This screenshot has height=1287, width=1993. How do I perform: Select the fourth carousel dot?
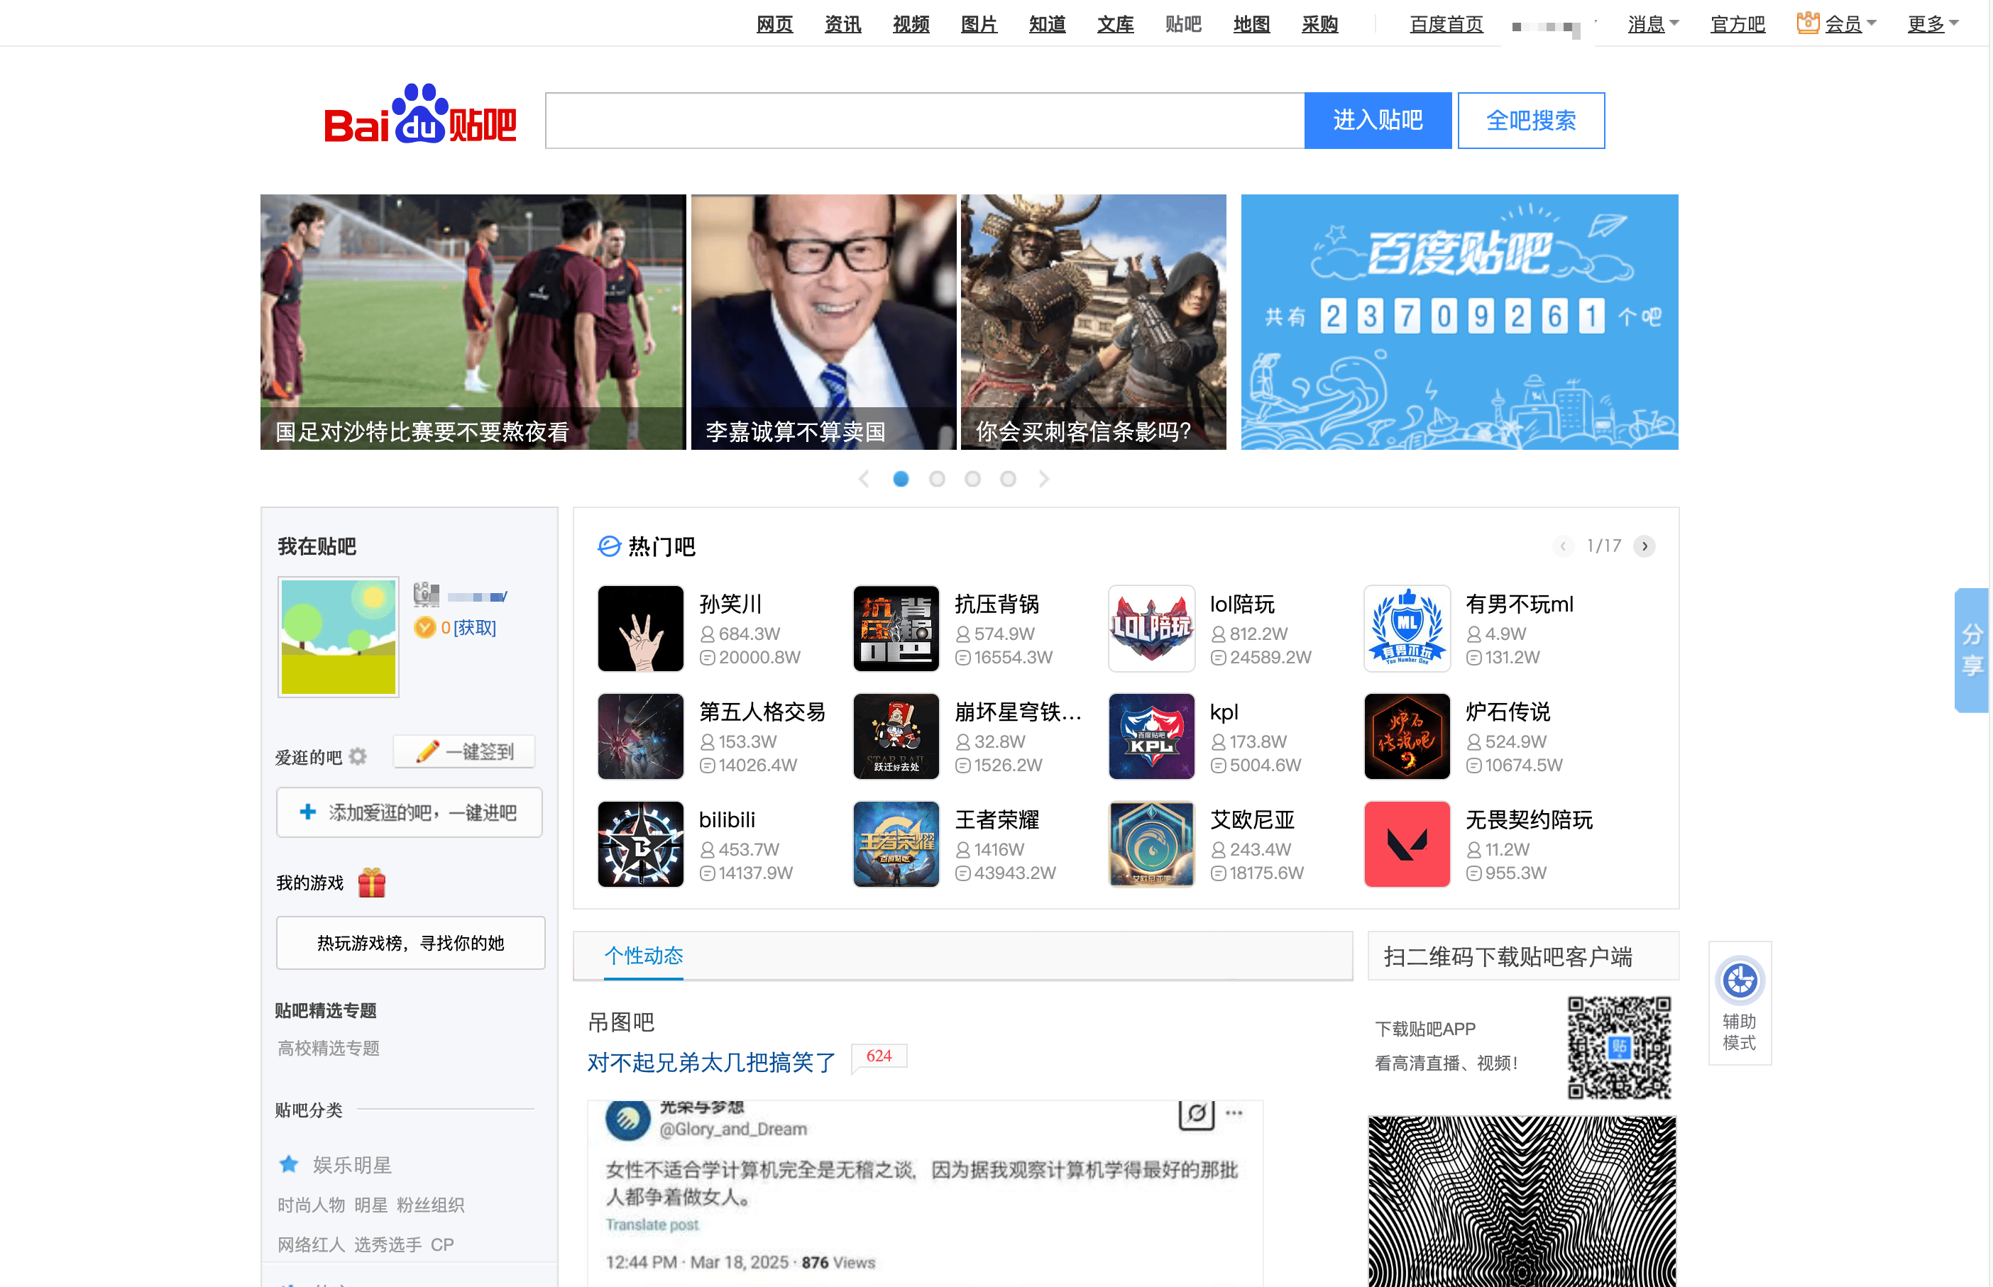(x=1008, y=479)
